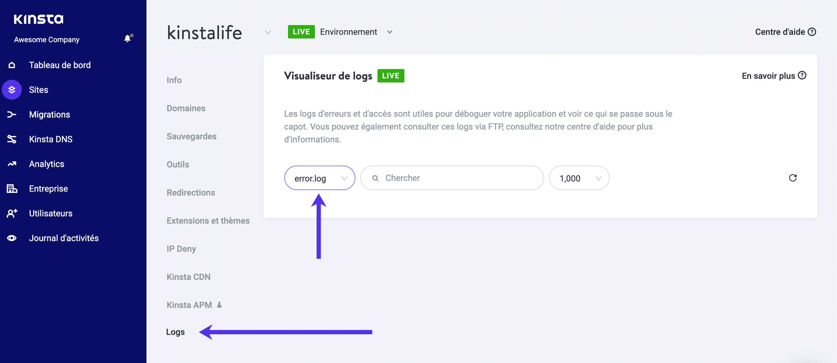Switch to the Domaines tab
Screen dimensions: 837x363
[x=186, y=108]
